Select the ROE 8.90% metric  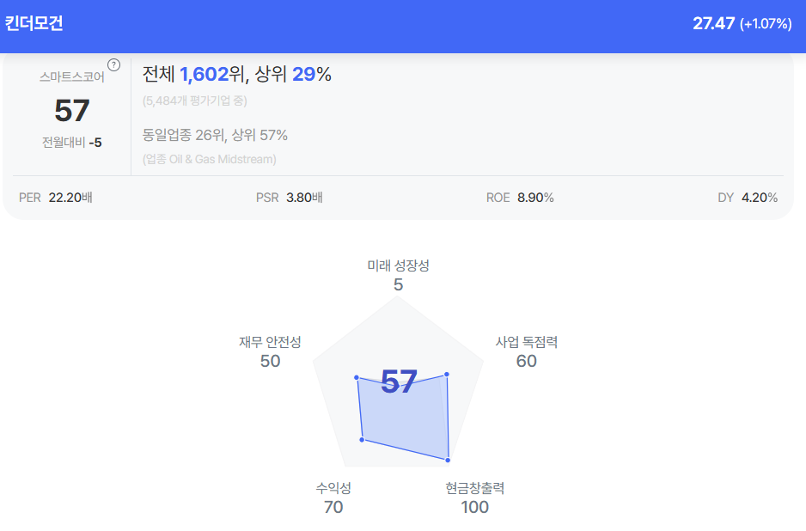click(520, 198)
